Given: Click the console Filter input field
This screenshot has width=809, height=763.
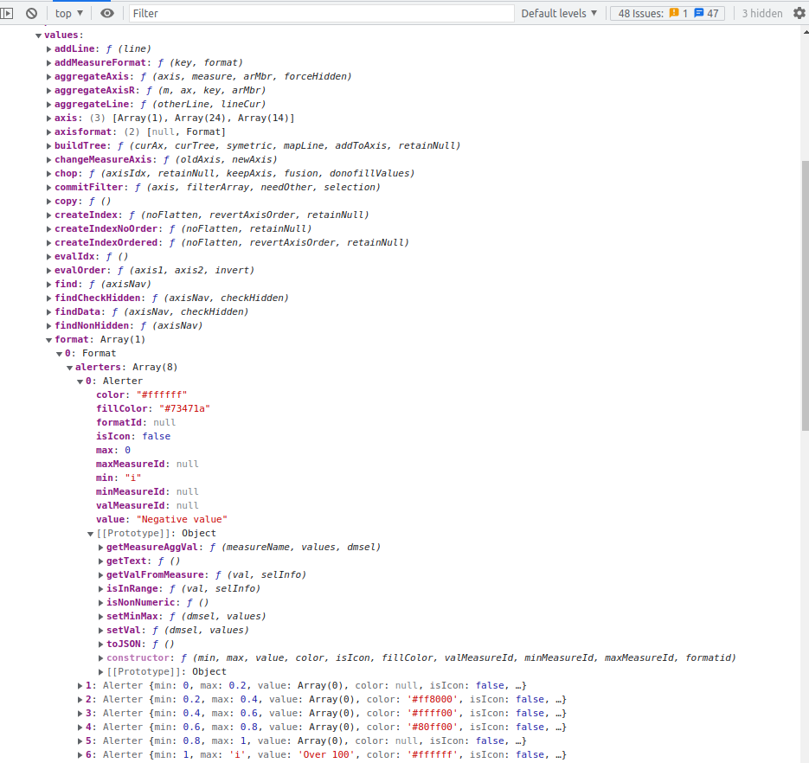Looking at the screenshot, I should (320, 13).
